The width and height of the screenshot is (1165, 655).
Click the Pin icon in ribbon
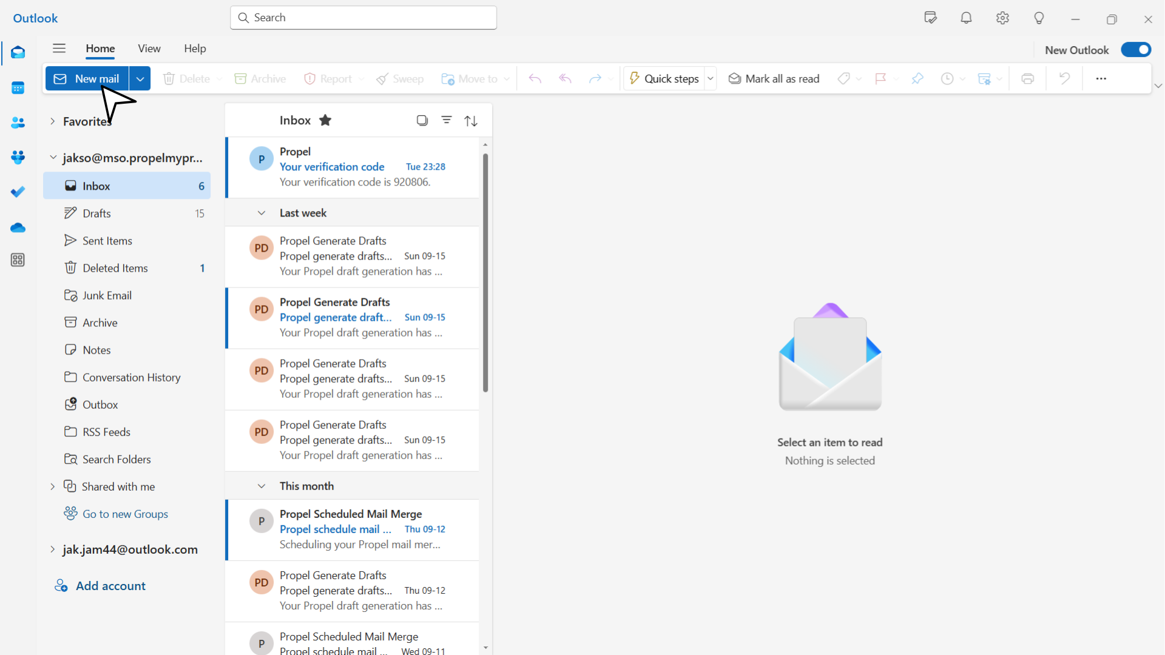click(x=917, y=79)
